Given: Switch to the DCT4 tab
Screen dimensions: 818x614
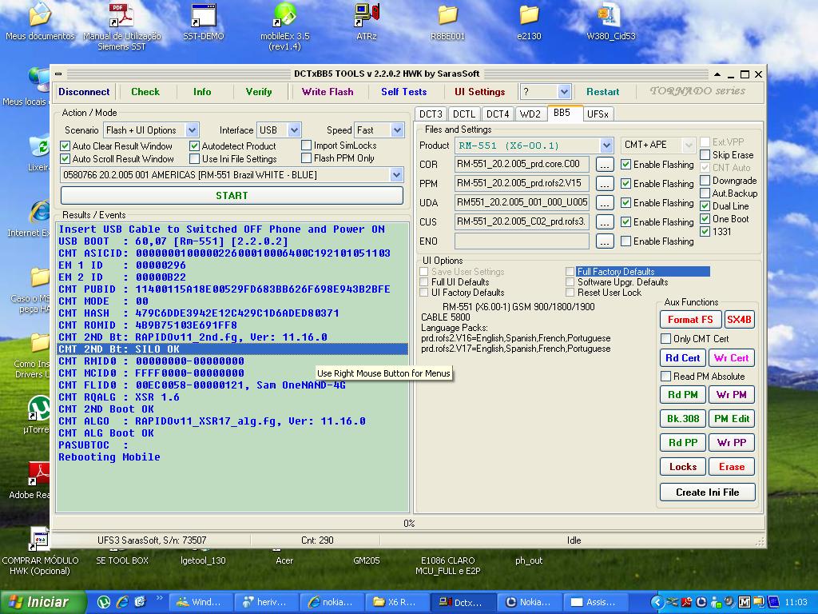Looking at the screenshot, I should [x=498, y=114].
